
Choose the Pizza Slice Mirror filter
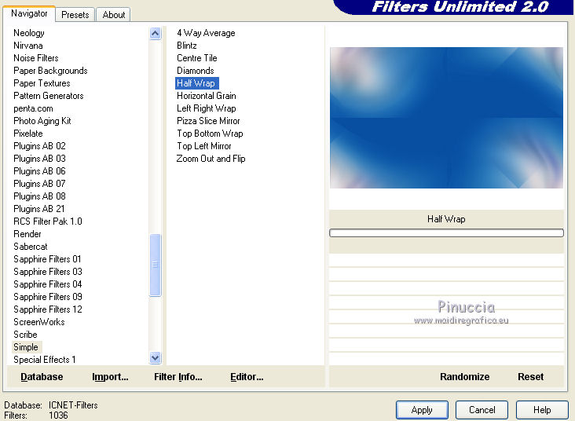click(208, 121)
